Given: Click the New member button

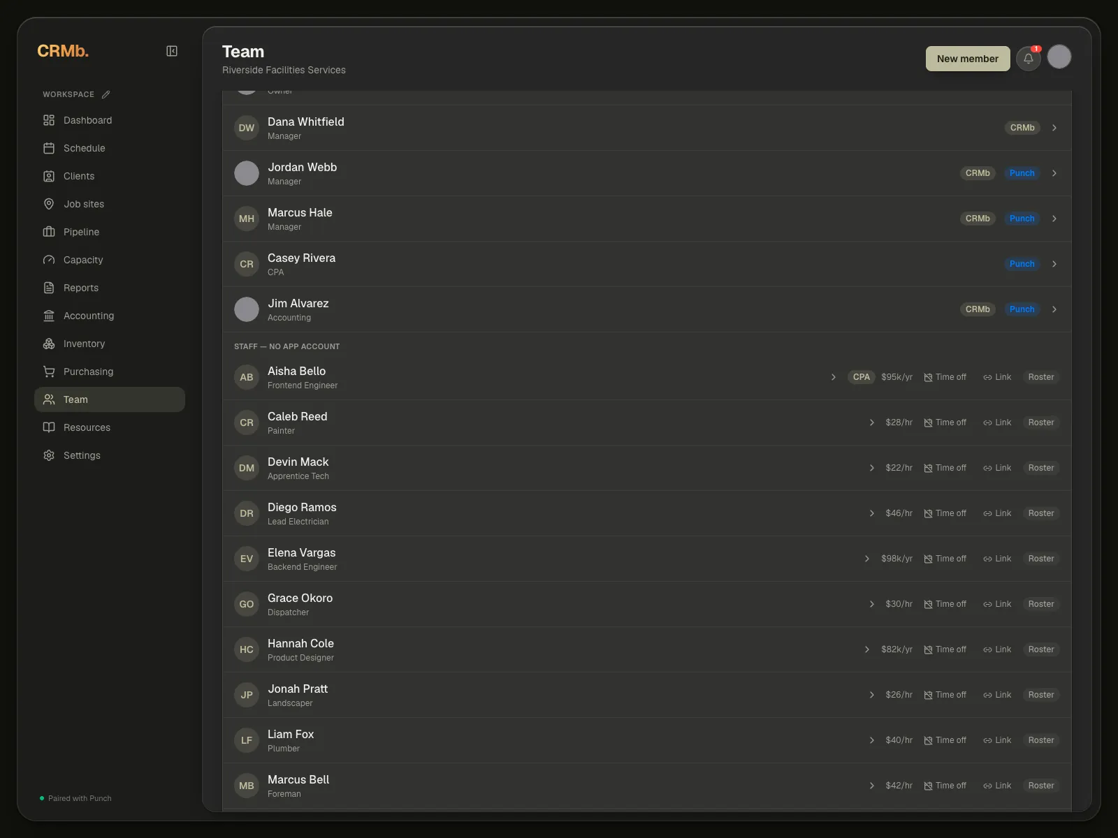Looking at the screenshot, I should coord(968,59).
